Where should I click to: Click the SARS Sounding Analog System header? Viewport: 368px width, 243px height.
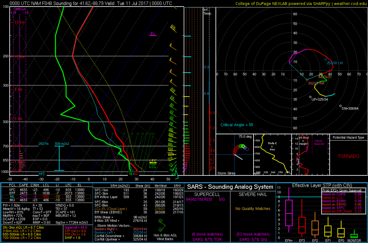point(230,187)
